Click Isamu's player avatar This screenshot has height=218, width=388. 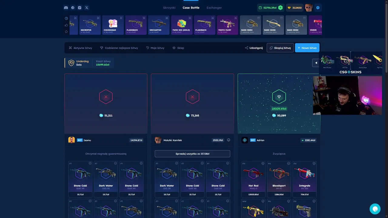(x=72, y=140)
